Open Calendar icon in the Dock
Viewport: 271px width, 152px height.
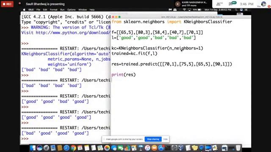point(80,148)
